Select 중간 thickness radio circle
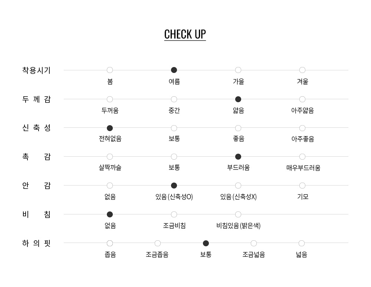The height and width of the screenshot is (287, 371). coord(174,99)
